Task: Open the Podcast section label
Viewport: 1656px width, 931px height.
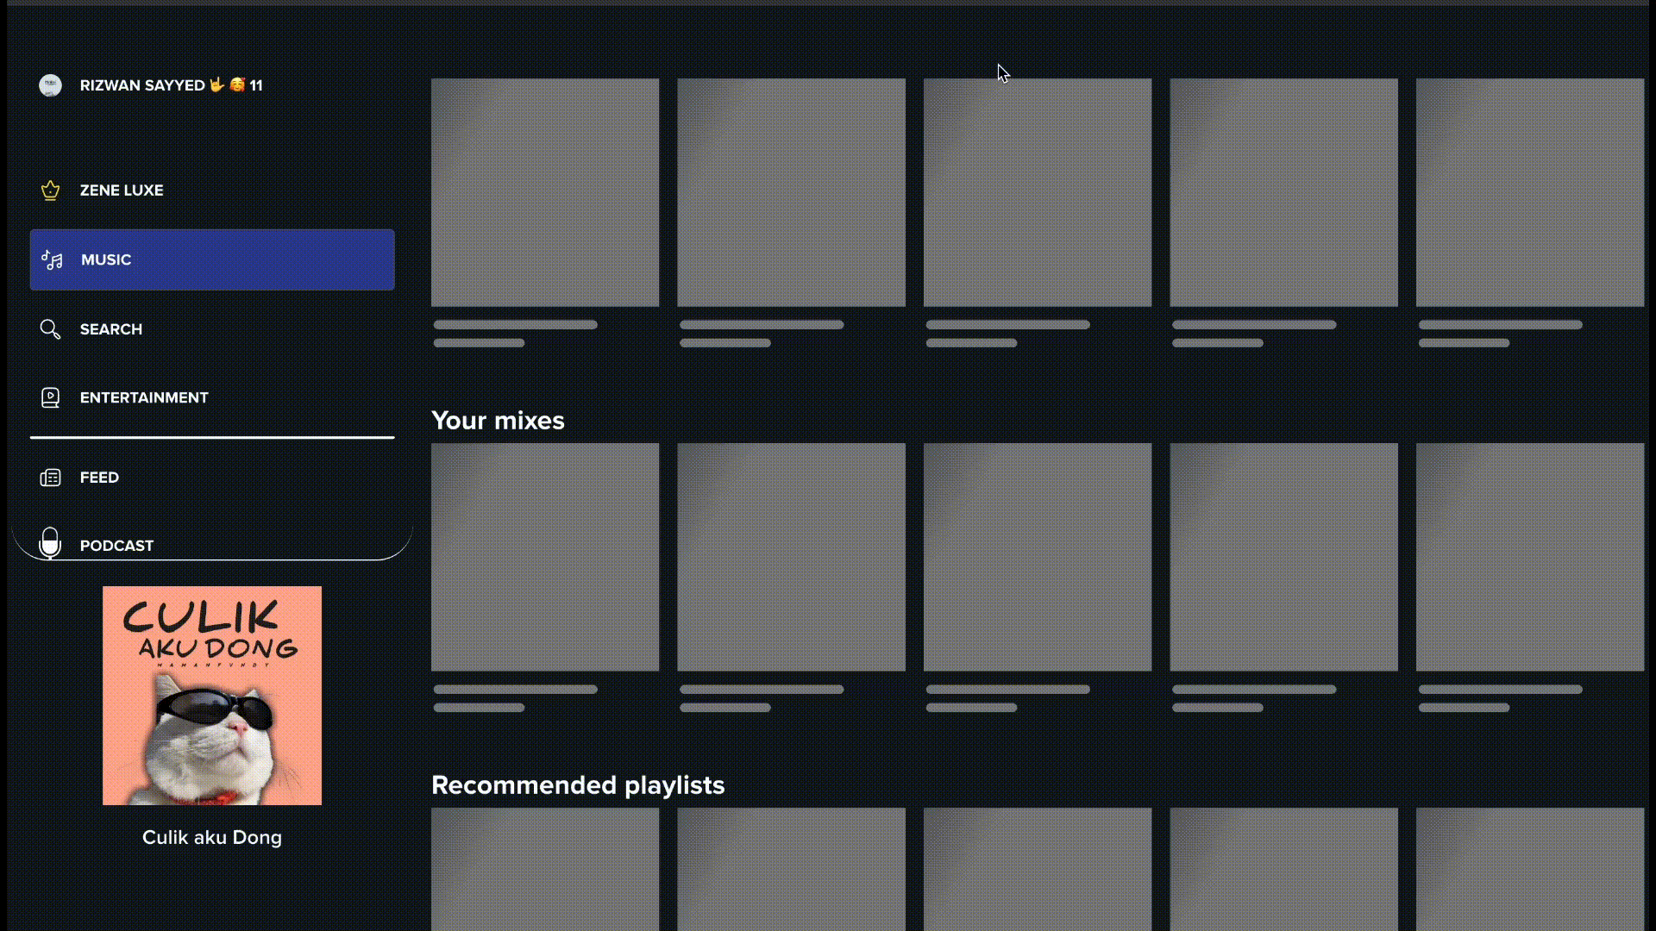Action: click(x=116, y=545)
